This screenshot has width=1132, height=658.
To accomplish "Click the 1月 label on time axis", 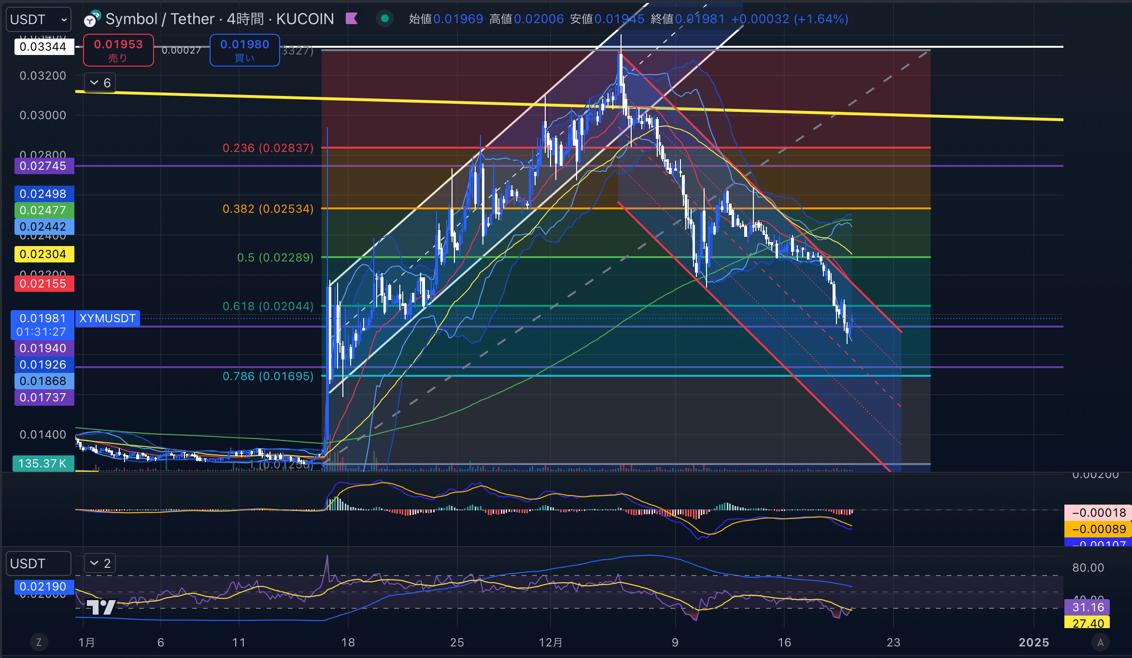I will point(86,643).
